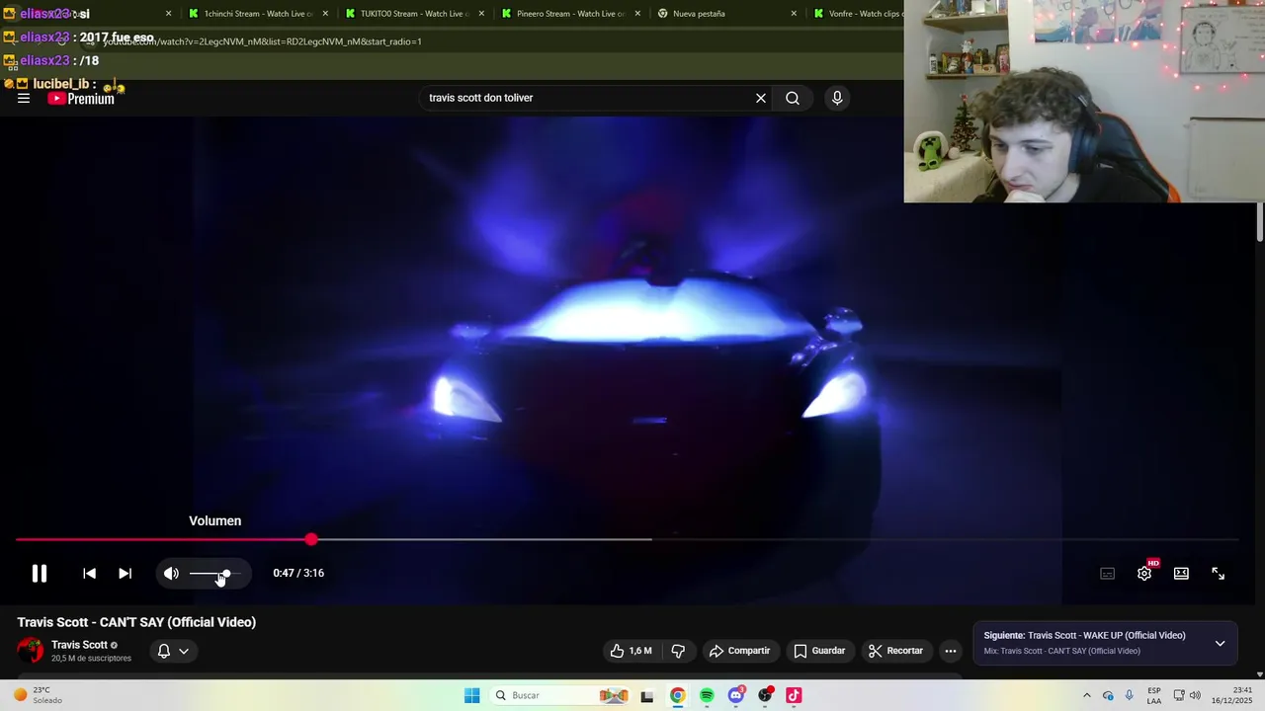Click the video title 'Travis Scott - CAN'T SAY (Official Video)'
This screenshot has height=711, width=1265.
pos(136,622)
